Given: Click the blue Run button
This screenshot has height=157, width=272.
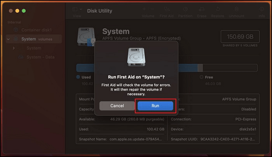Looking at the screenshot, I should tap(155, 106).
